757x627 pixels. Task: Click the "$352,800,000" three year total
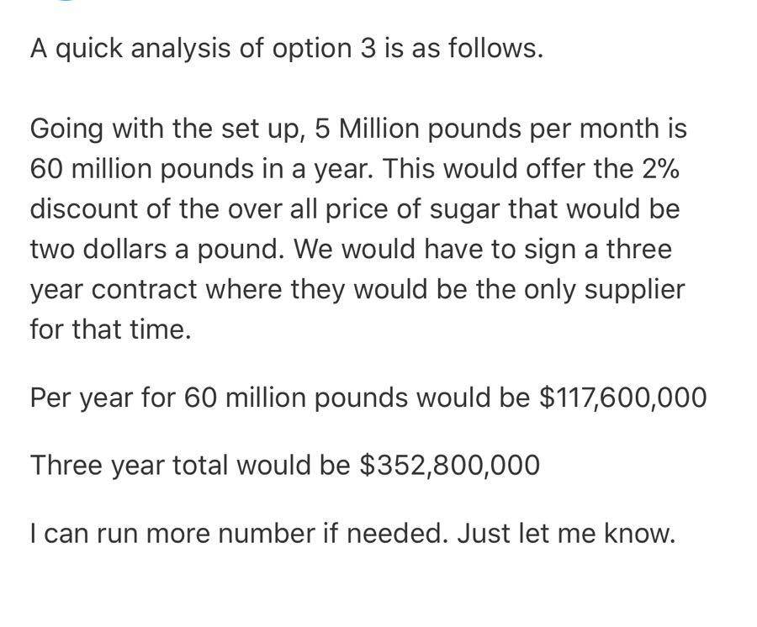449,466
